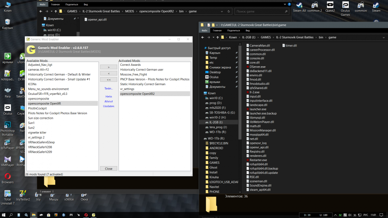388x218 pixels.
Task: Open the Windows Start menu
Action: [3, 215]
